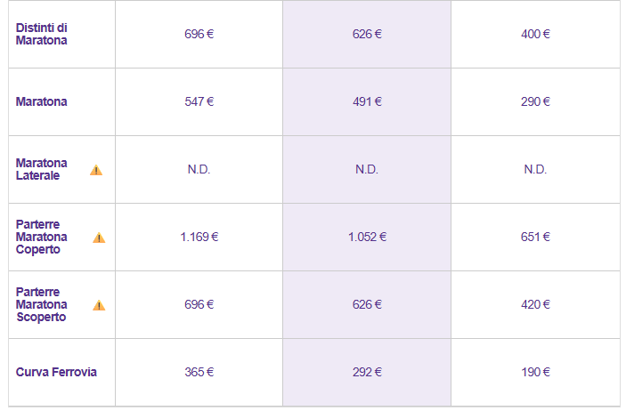Click the Parterre Maratona Scoperto label
626x411 pixels.
(42, 304)
